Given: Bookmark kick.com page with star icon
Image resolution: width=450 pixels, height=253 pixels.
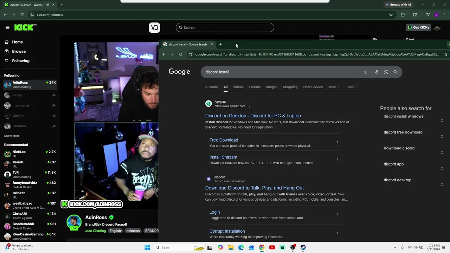Looking at the screenshot, I should (x=391, y=15).
